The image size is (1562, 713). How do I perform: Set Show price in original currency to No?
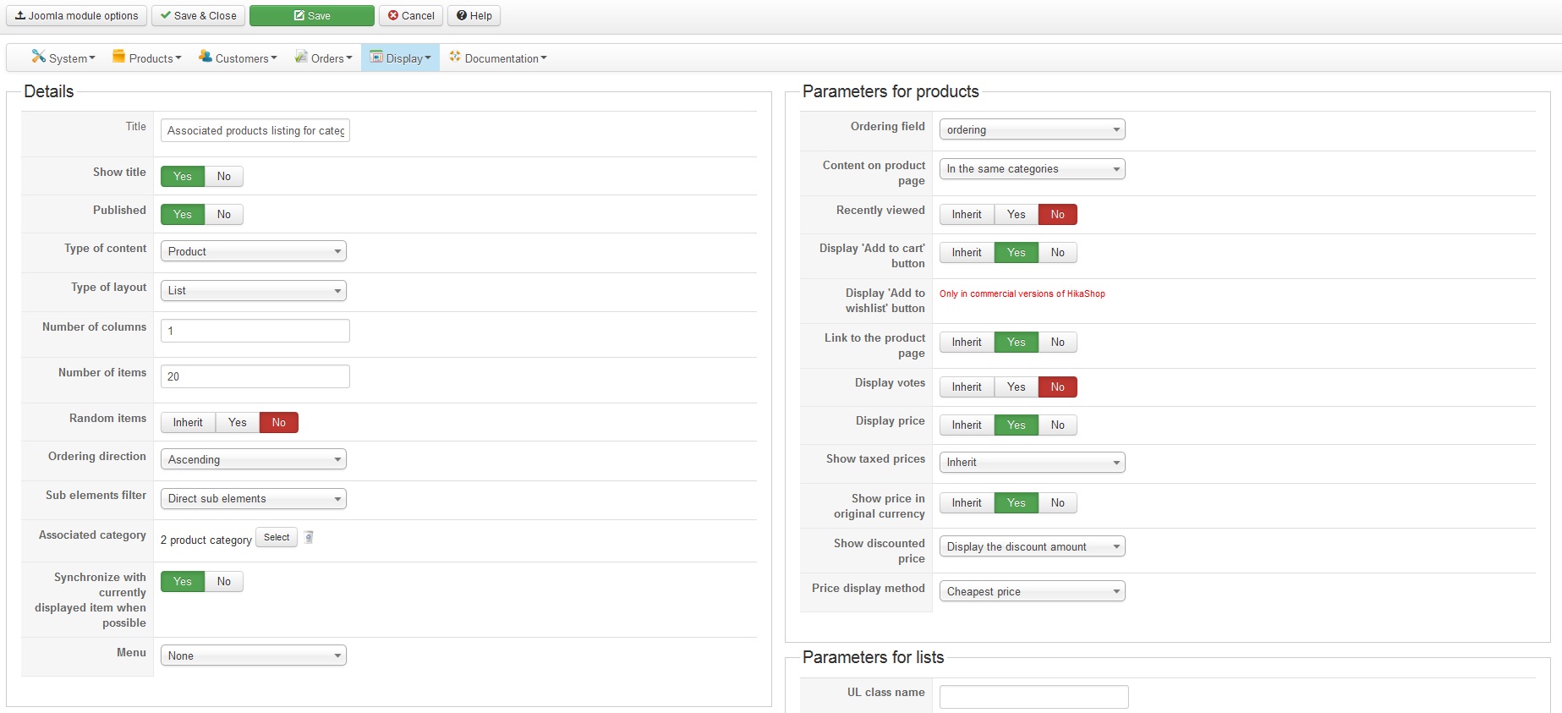[x=1058, y=502]
